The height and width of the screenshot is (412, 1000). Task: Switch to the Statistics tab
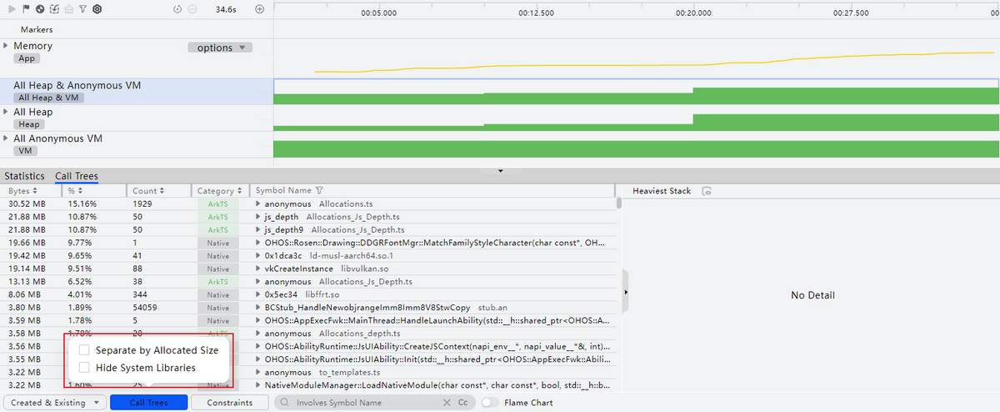click(24, 176)
